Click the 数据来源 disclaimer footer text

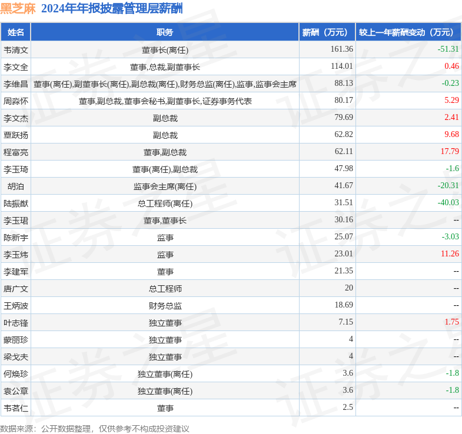coord(95,429)
